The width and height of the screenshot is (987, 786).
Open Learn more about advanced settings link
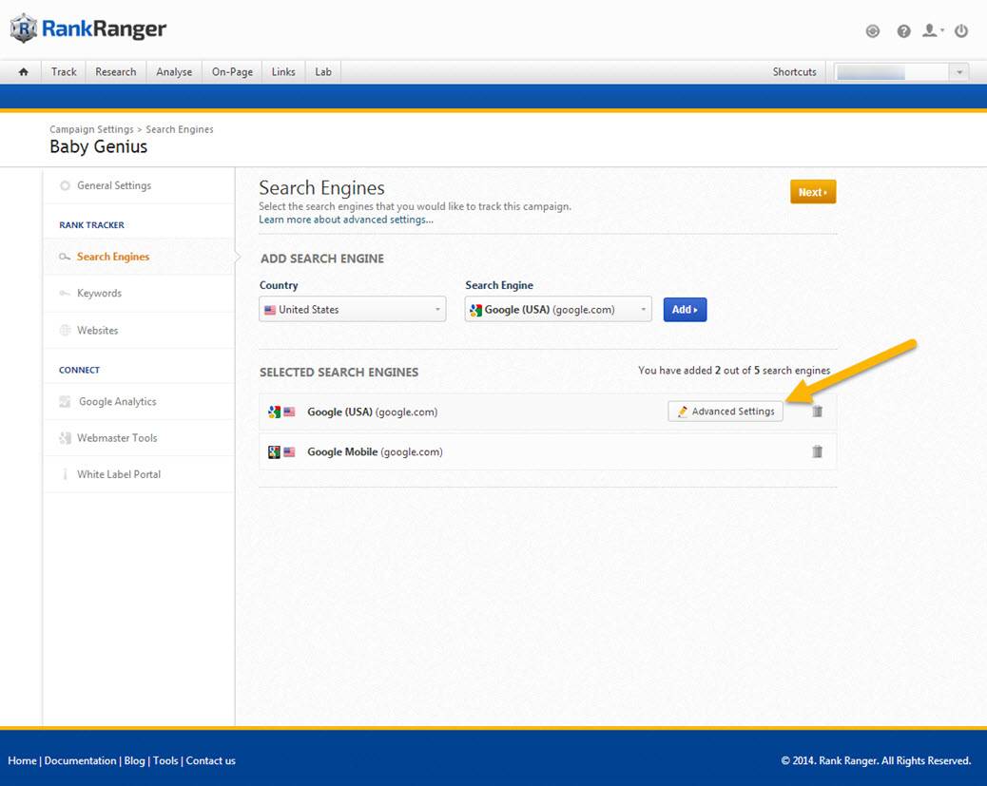346,220
